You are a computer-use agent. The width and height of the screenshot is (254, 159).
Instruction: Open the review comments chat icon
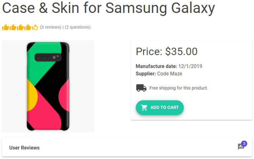[x=241, y=147]
